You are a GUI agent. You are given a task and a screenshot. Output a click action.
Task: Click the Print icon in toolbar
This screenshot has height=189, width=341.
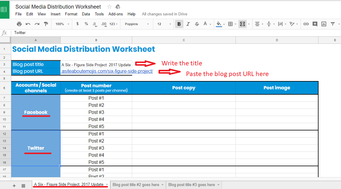pyautogui.click(x=19, y=24)
